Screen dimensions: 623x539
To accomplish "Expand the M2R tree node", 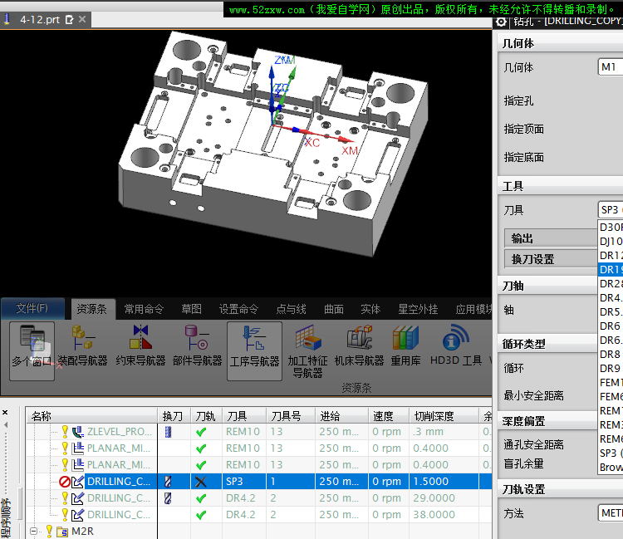I will click(35, 531).
